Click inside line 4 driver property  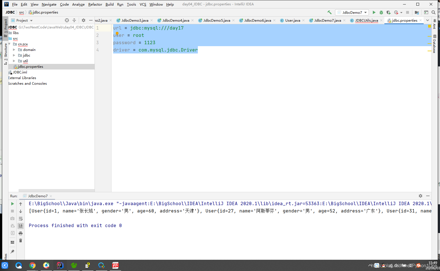click(x=155, y=50)
